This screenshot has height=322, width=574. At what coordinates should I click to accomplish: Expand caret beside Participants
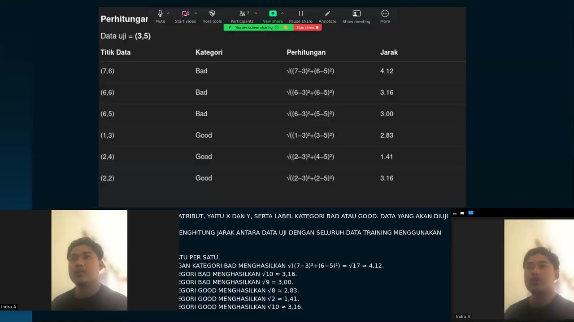256,13
